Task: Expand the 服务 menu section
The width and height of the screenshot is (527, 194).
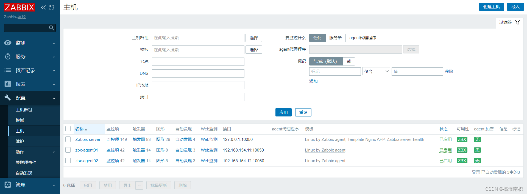Action: click(x=54, y=57)
